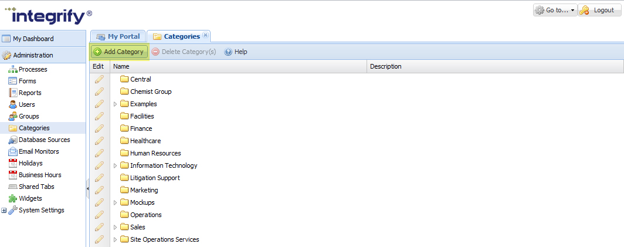Image resolution: width=624 pixels, height=247 pixels.
Task: Click the edit pencil for Litigation Support
Action: [100, 178]
